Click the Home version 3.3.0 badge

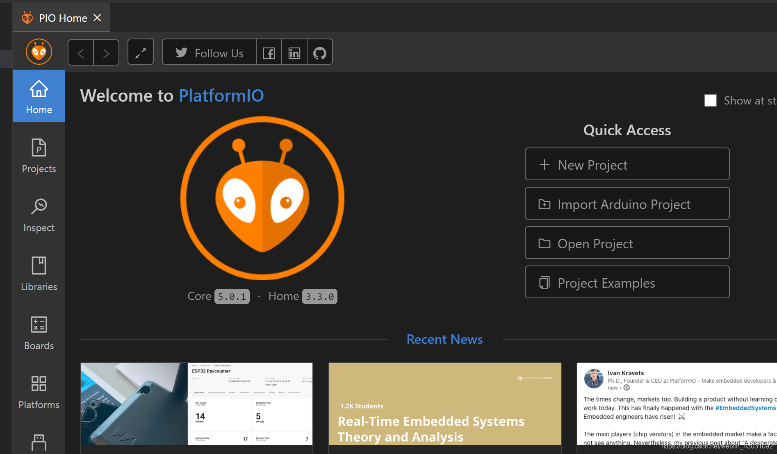[320, 296]
